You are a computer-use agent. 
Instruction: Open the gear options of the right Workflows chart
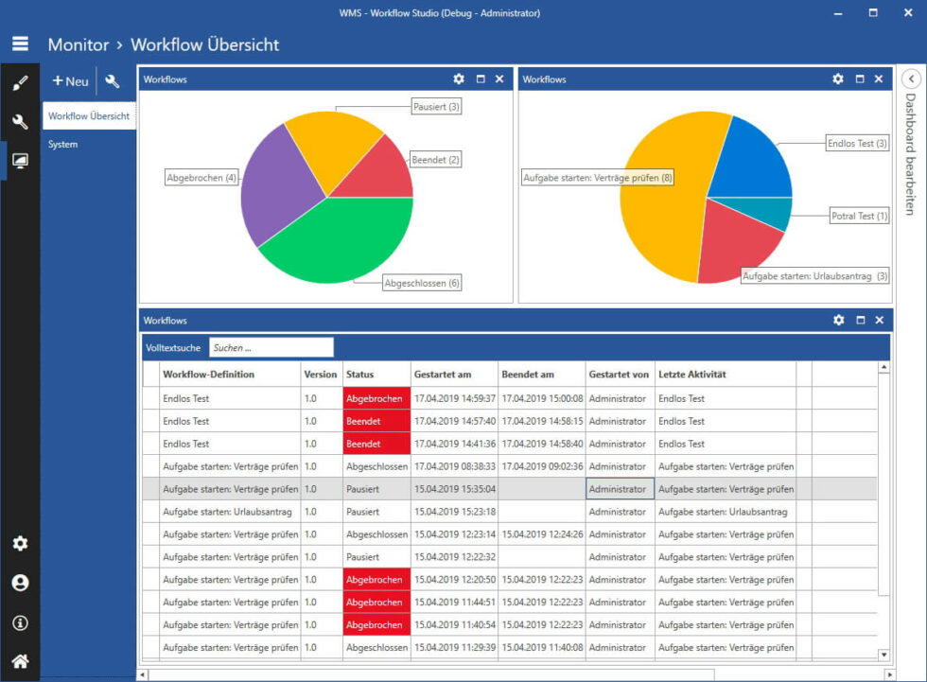(x=838, y=79)
